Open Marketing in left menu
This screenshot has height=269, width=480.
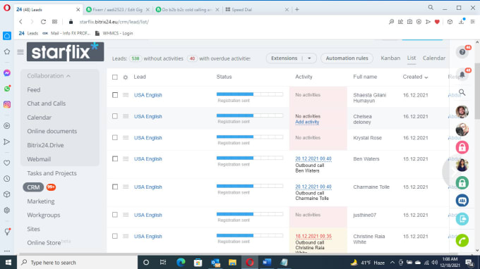pyautogui.click(x=41, y=201)
